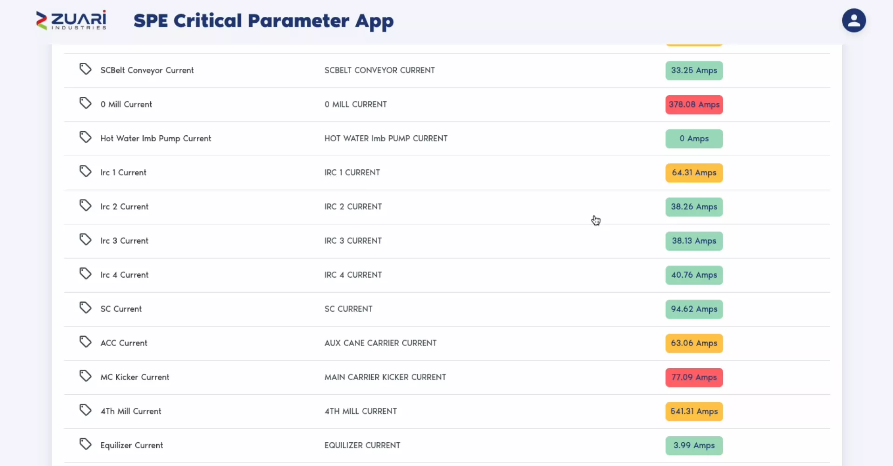This screenshot has height=466, width=893.
Task: Click tag icon beside 0 Mill Current
Action: click(x=85, y=103)
